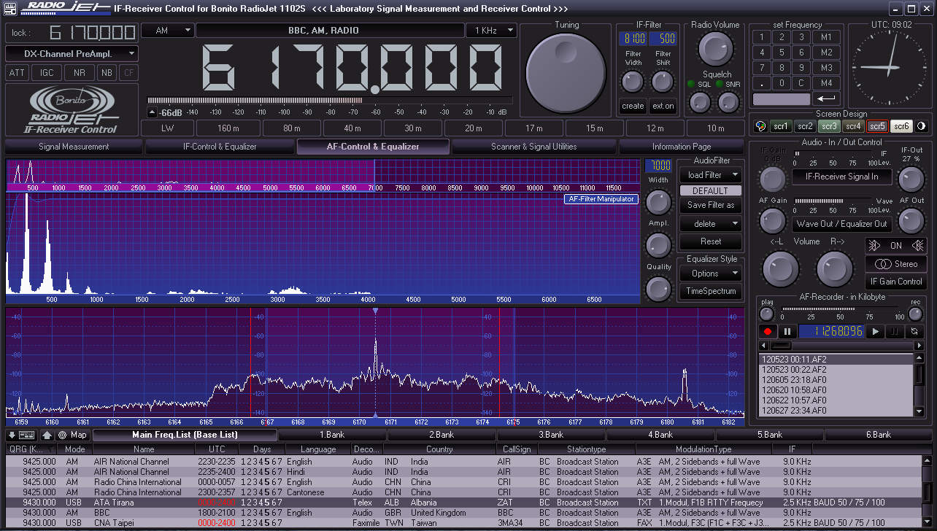
Task: Open the Scanner & Signal Utilities tab
Action: [x=534, y=147]
